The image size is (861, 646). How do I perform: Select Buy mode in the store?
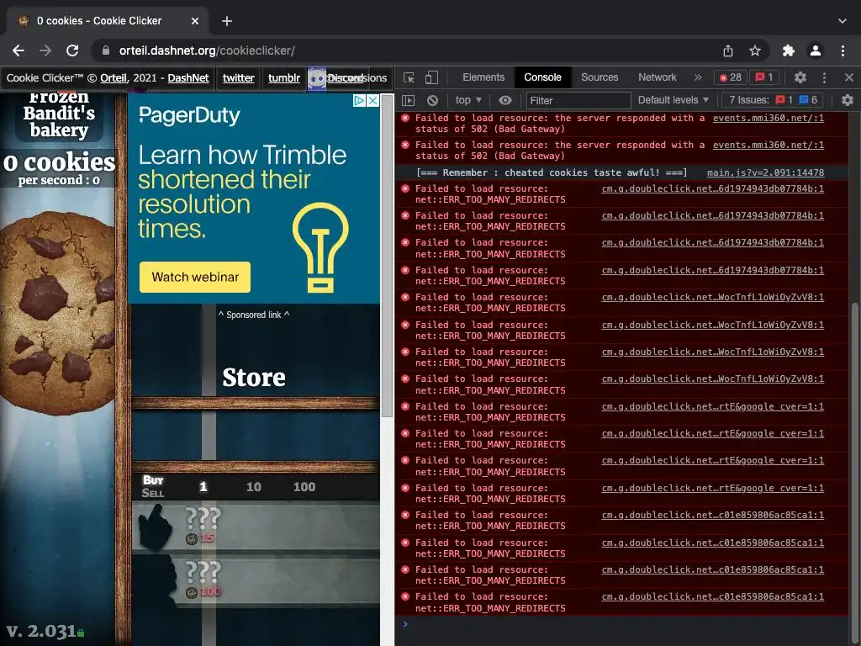pos(153,480)
